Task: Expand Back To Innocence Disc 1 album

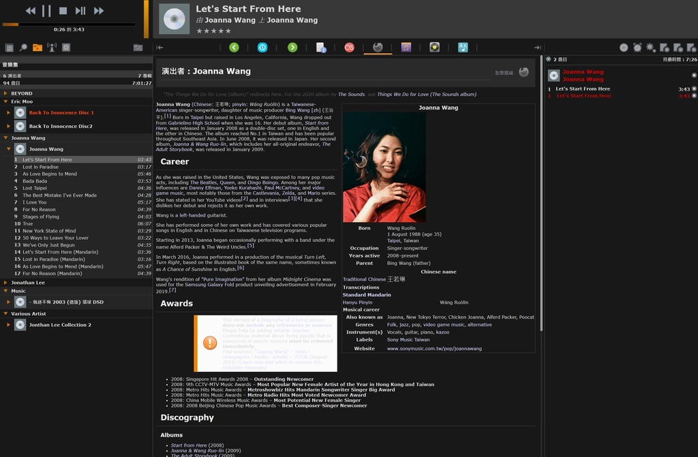Action: coord(8,112)
